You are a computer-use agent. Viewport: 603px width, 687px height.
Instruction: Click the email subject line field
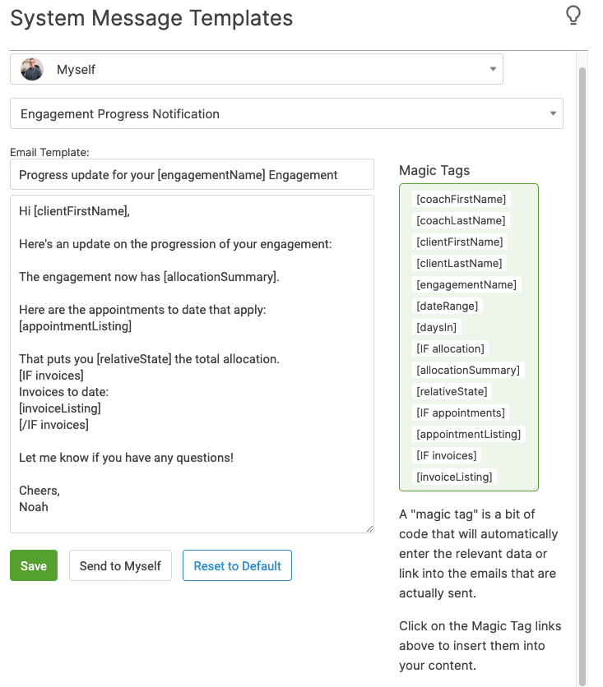point(192,174)
